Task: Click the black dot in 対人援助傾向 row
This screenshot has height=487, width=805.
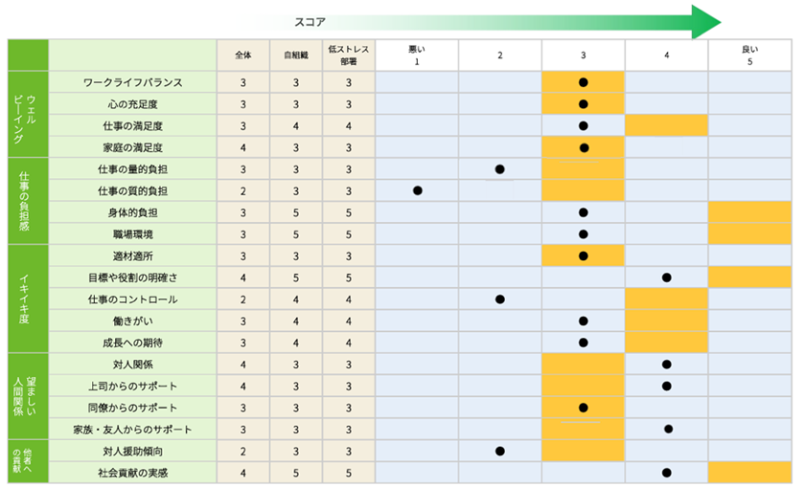Action: [500, 450]
